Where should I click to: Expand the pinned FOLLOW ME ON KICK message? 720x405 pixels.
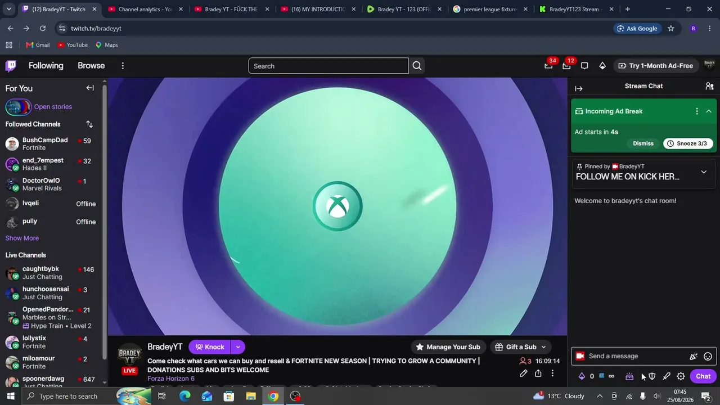click(x=704, y=172)
